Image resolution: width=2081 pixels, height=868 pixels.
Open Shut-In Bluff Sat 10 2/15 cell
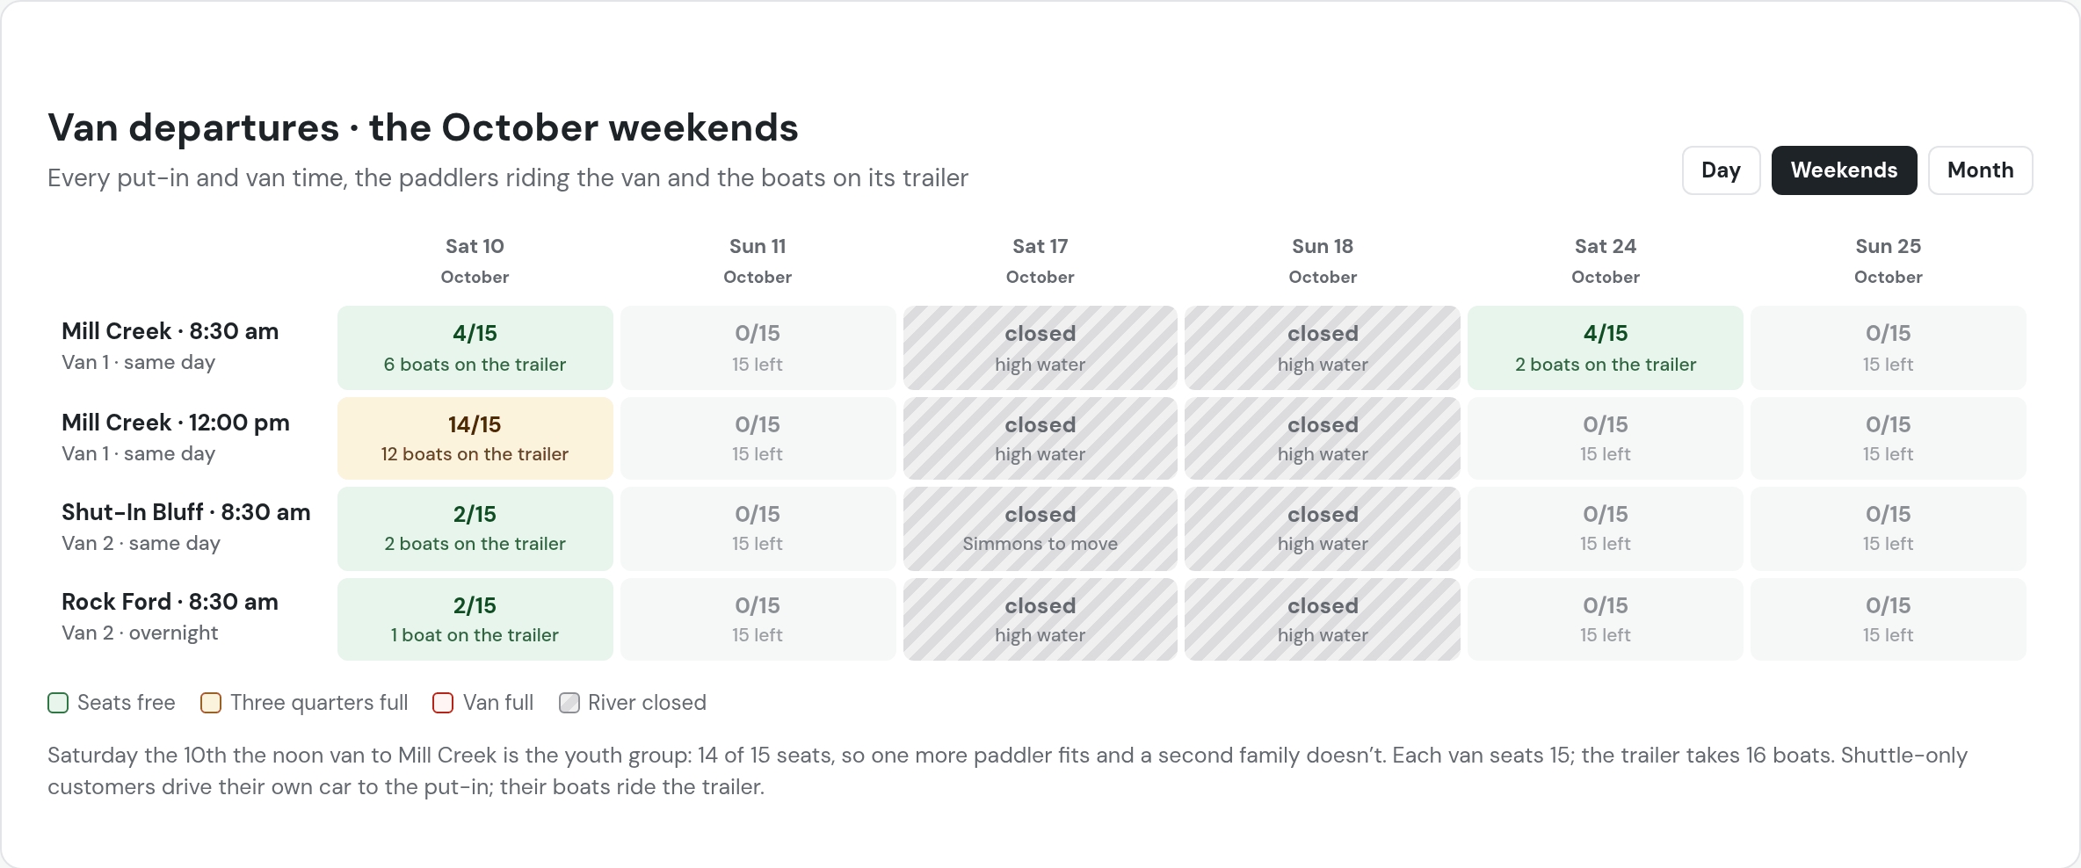pyautogui.click(x=475, y=529)
